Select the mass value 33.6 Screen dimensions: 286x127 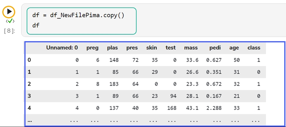[x=192, y=60]
